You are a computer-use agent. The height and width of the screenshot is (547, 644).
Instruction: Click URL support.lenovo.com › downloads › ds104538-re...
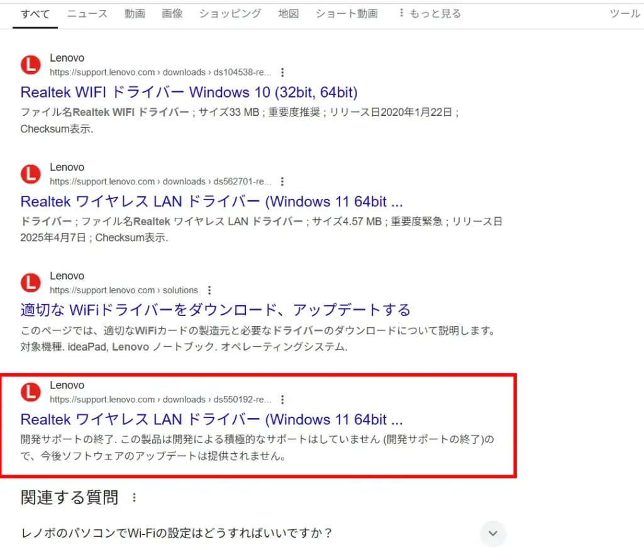point(160,72)
